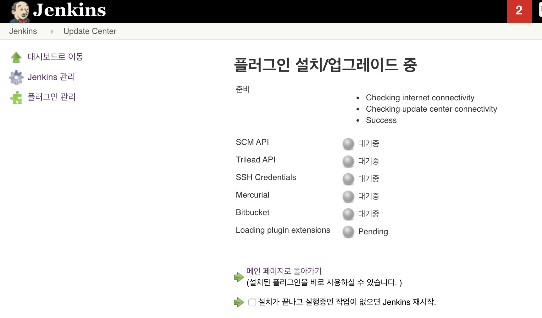Click the Jenkins title in header
The width and height of the screenshot is (542, 318).
coord(69,10)
